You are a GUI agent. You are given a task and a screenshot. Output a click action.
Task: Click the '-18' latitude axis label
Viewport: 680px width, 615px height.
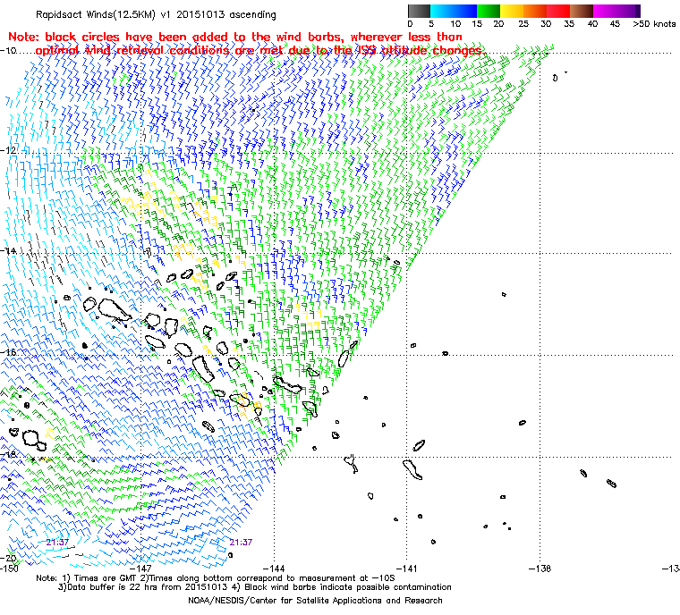[x=9, y=454]
